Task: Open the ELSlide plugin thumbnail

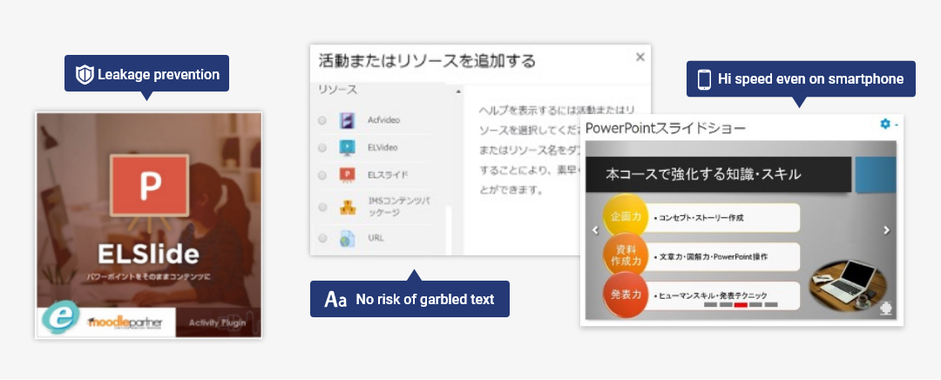Action: 148,225
